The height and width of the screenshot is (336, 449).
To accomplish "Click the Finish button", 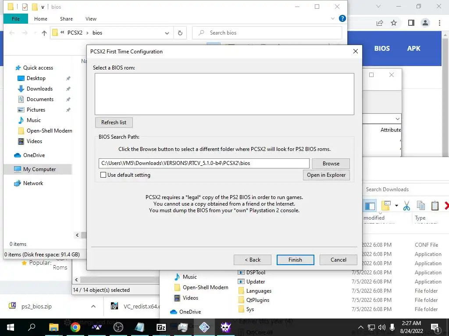I will click(x=295, y=260).
